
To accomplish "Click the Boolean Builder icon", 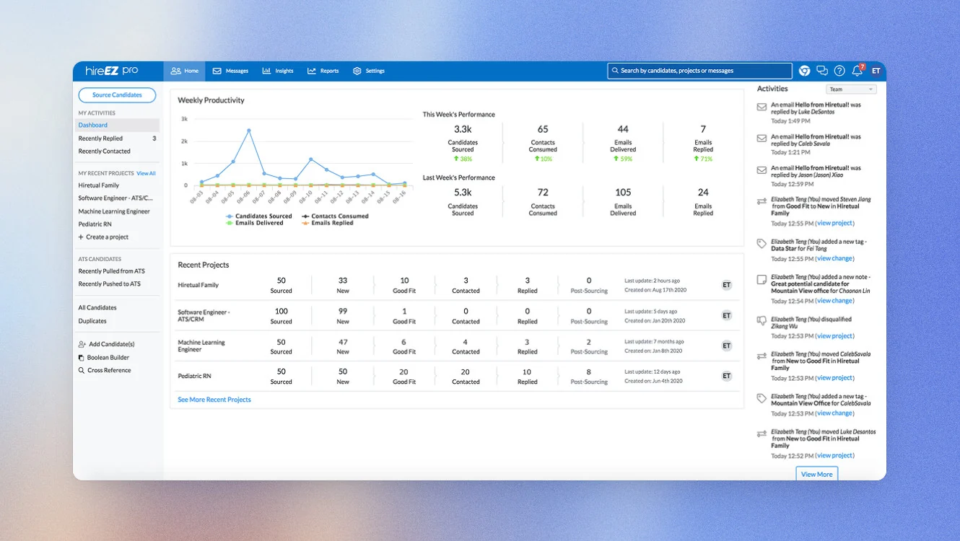I will tap(82, 358).
